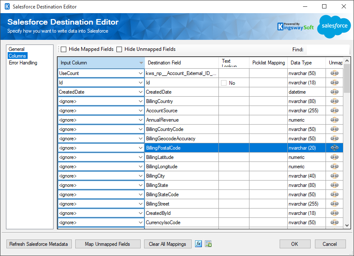Image resolution: width=354 pixels, height=256 pixels.
Task: Click unmap icon for UseCount row
Action: (x=334, y=73)
